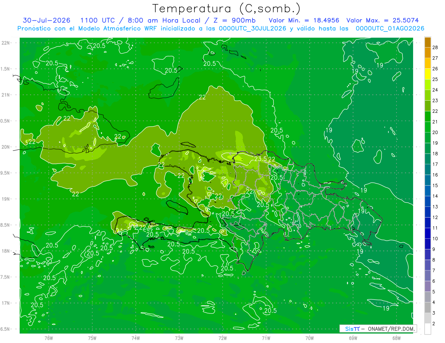Click the "76W" longitude axis label
Screen dimensions: 445x343
pyautogui.click(x=49, y=338)
